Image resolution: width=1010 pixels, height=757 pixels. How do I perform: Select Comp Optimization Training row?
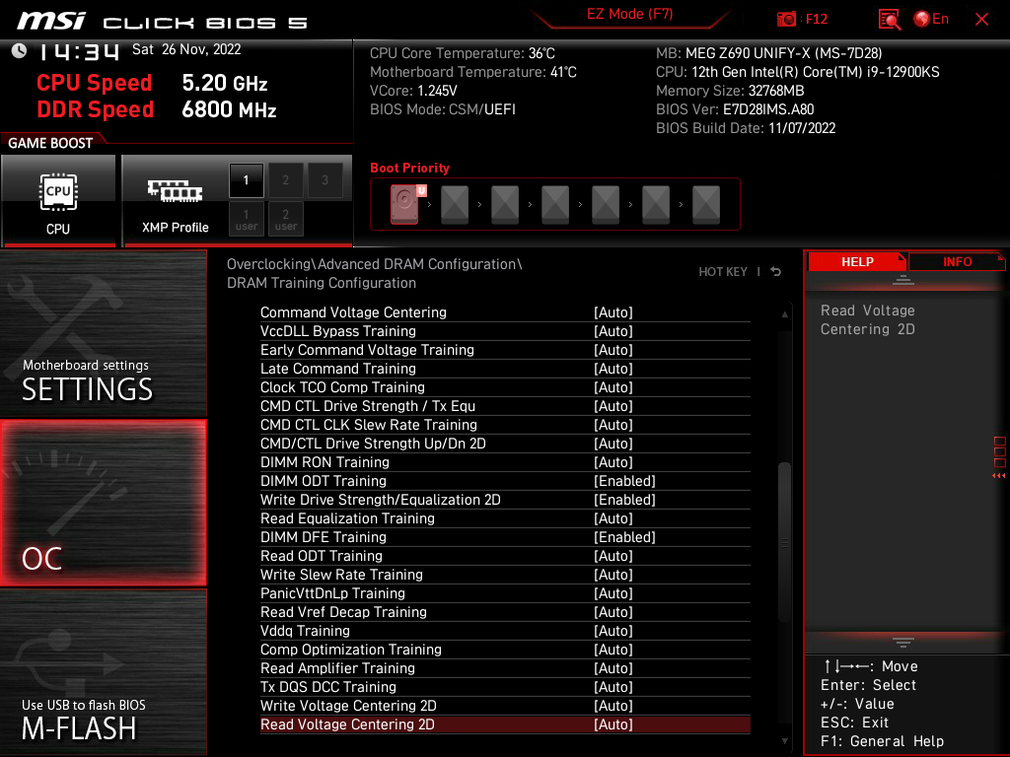[x=505, y=649]
